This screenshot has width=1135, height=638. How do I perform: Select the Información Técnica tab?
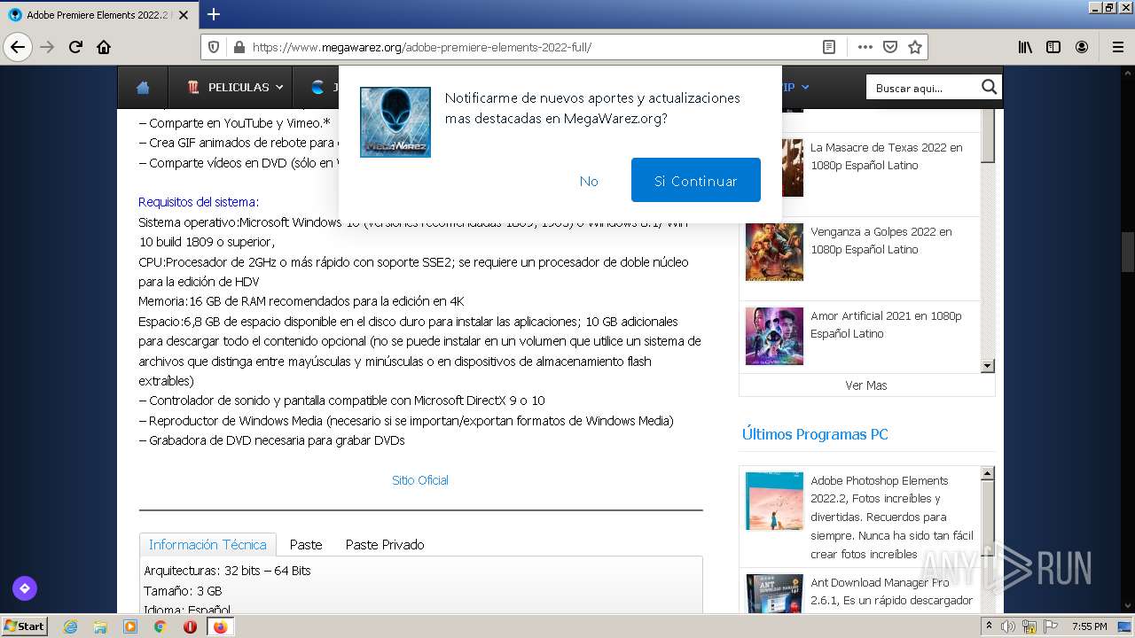pyautogui.click(x=207, y=544)
